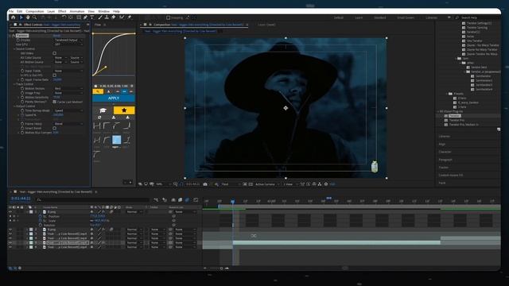Select the Zoom magnifier tool
The width and height of the screenshot is (509, 286).
point(34,17)
